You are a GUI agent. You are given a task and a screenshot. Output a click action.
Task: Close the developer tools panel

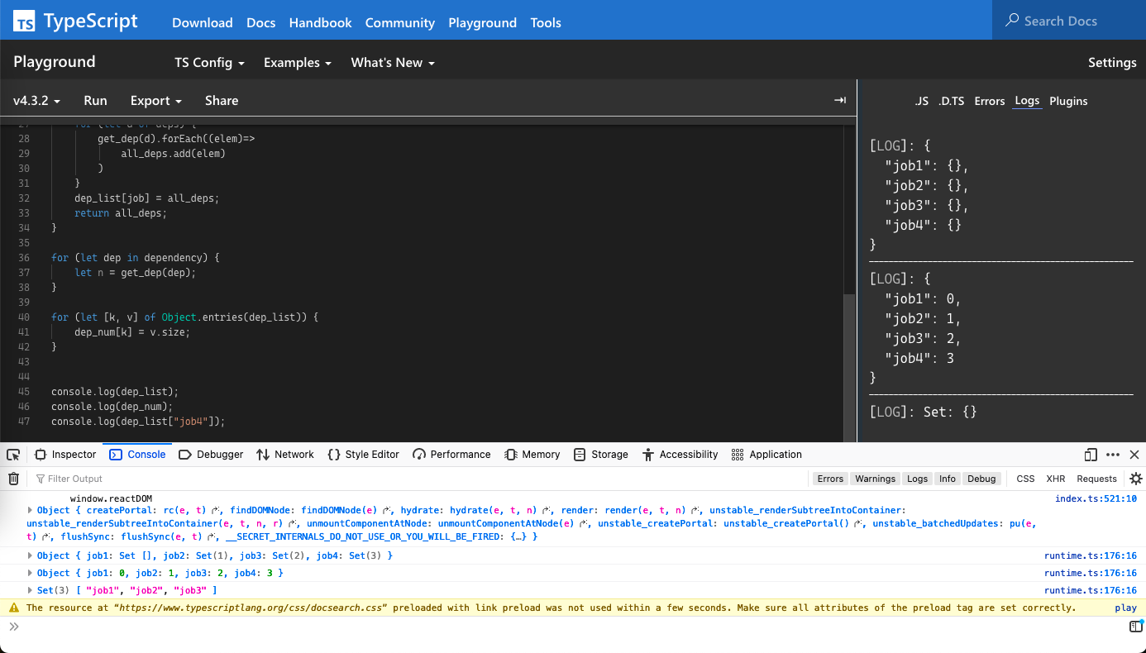point(1134,455)
